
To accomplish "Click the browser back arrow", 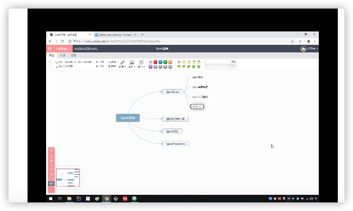I will [x=50, y=41].
